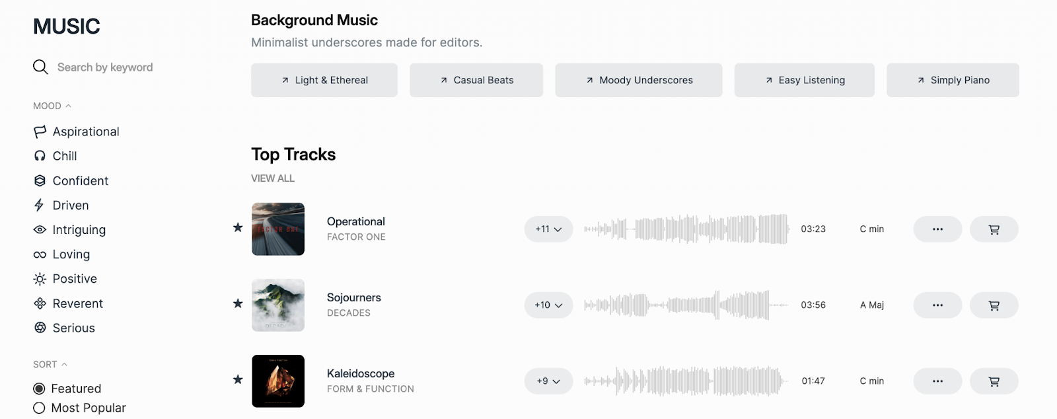Expand the +11 versions dropdown for Operational
This screenshot has width=1057, height=419.
[548, 229]
